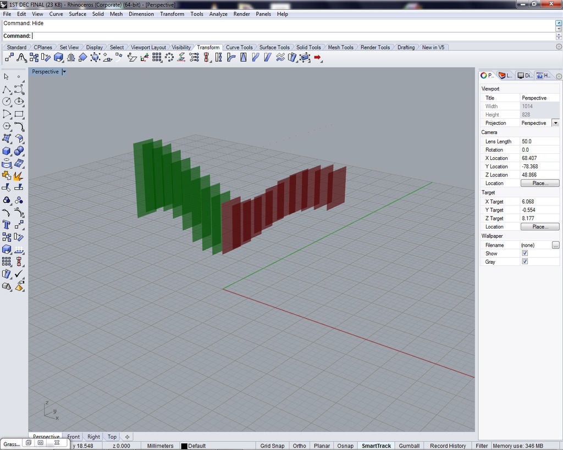Edit the X Target value 6.068
The height and width of the screenshot is (450, 563).
540,202
